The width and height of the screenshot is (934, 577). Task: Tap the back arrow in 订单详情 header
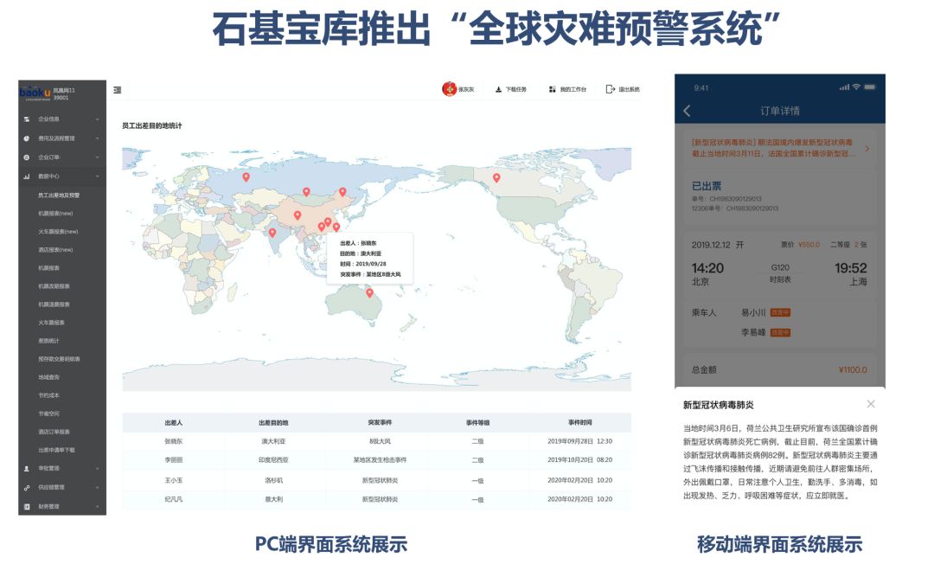pos(687,111)
